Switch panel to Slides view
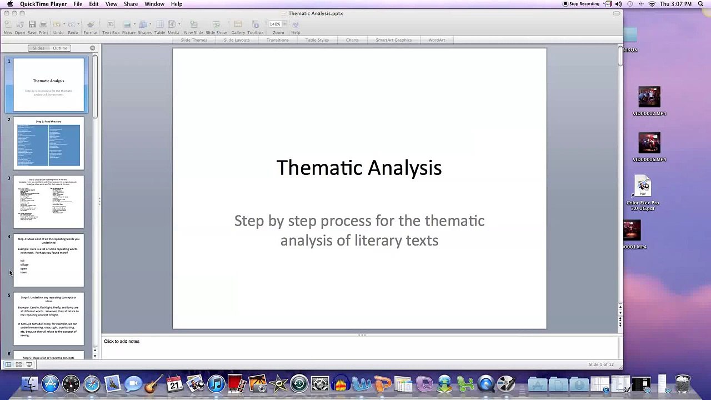The width and height of the screenshot is (711, 400). click(38, 48)
